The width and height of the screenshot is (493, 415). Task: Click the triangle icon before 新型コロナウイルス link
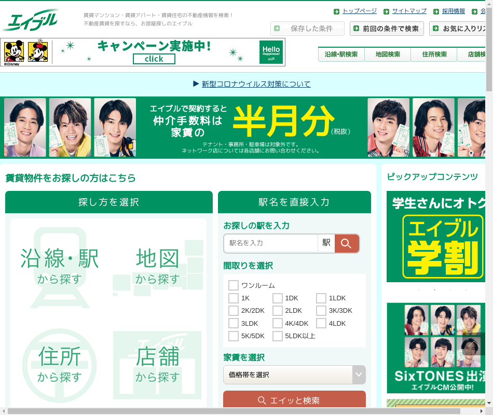click(x=196, y=84)
